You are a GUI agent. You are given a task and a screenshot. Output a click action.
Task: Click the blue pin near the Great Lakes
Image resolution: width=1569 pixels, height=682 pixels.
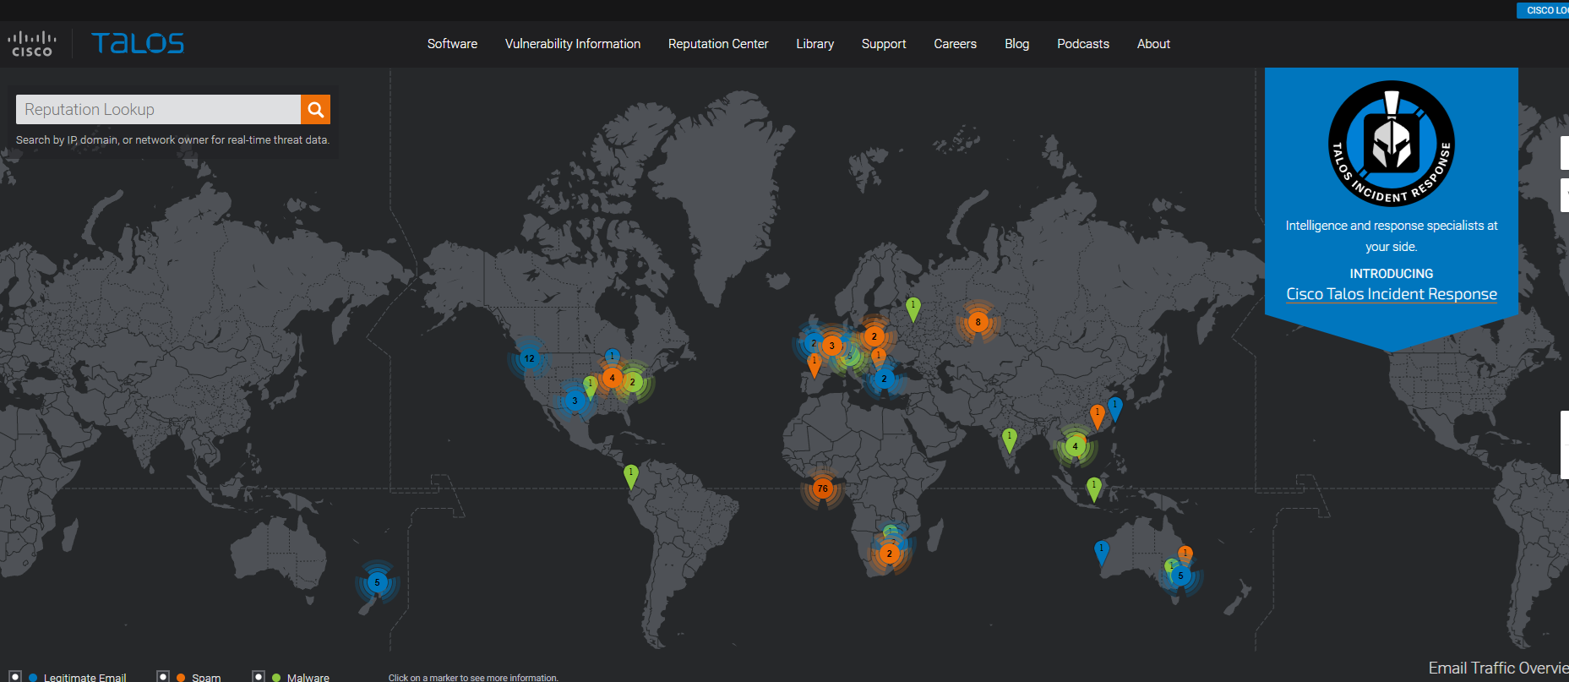pyautogui.click(x=612, y=357)
